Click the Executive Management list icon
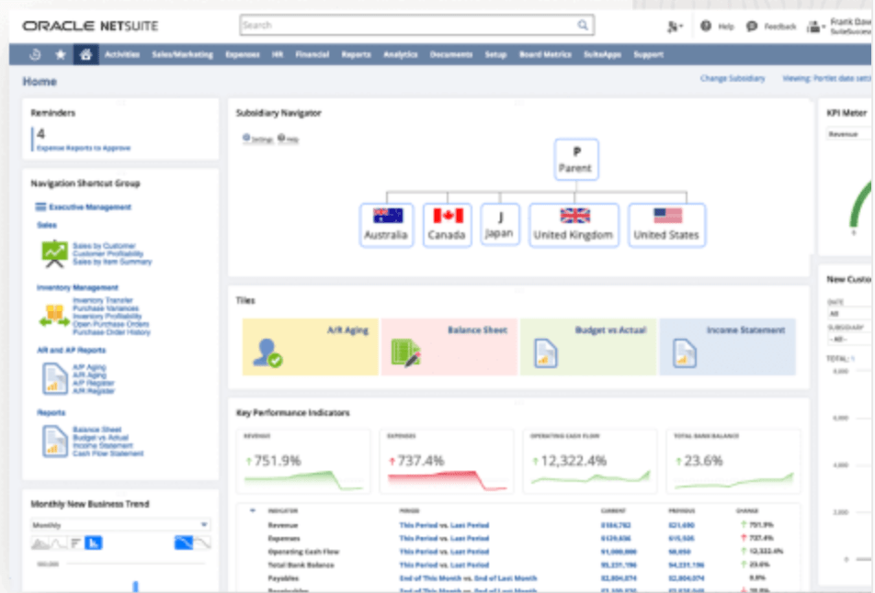Image resolution: width=875 pixels, height=593 pixels. pos(40,207)
